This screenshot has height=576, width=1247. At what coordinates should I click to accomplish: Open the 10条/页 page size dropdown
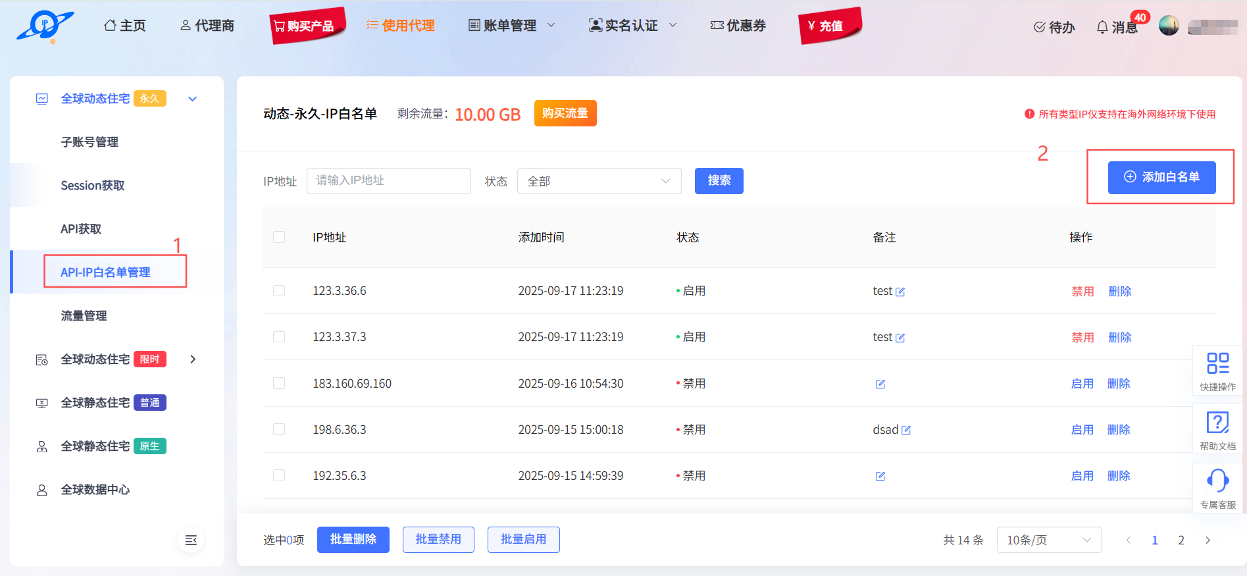(1049, 540)
